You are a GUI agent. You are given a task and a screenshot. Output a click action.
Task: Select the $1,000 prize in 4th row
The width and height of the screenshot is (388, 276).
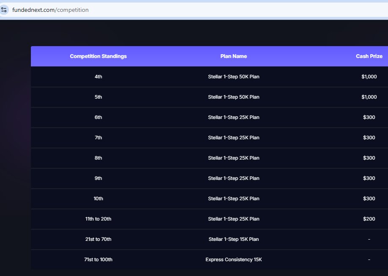pos(369,77)
